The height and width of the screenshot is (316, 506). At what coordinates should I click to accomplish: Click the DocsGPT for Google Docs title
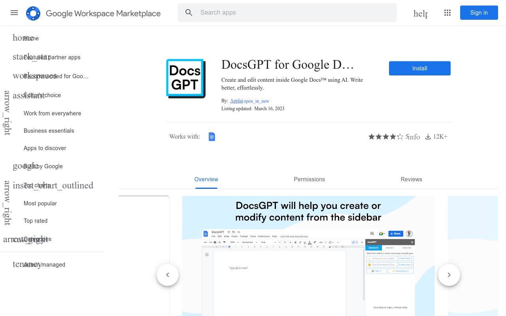coord(287,64)
